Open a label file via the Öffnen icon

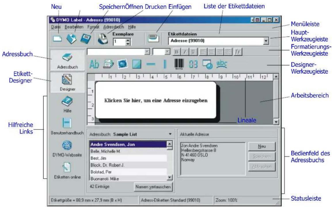[x=72, y=39]
